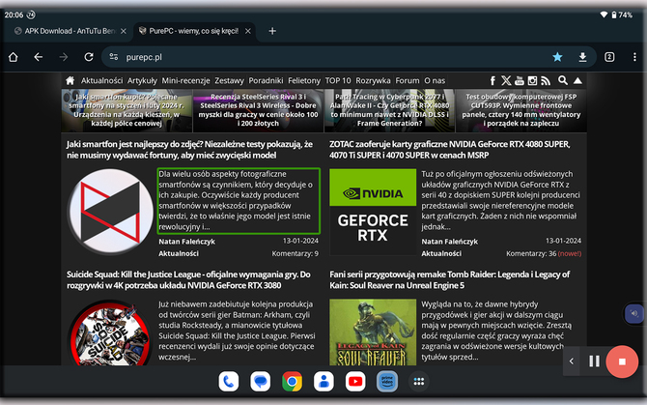This screenshot has width=647, height=405.
Task: Open Tomb Raider Legenda remake headline
Action: point(450,280)
